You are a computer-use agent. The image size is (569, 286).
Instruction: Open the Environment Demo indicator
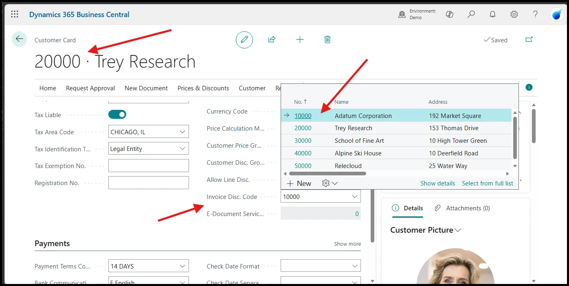pos(417,14)
